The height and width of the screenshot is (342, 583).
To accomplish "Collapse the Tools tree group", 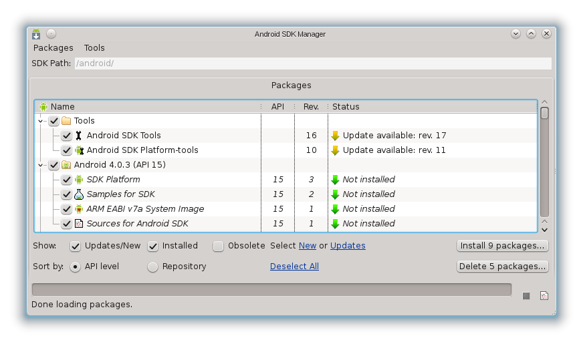I will click(41, 121).
